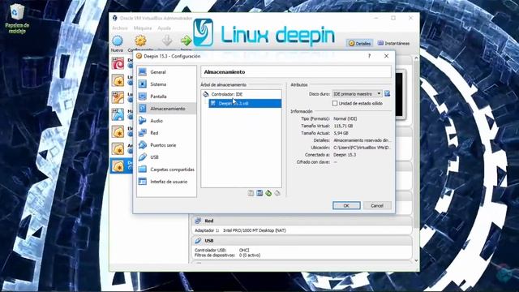
Task: Open the Sistema settings category
Action: tap(166, 84)
